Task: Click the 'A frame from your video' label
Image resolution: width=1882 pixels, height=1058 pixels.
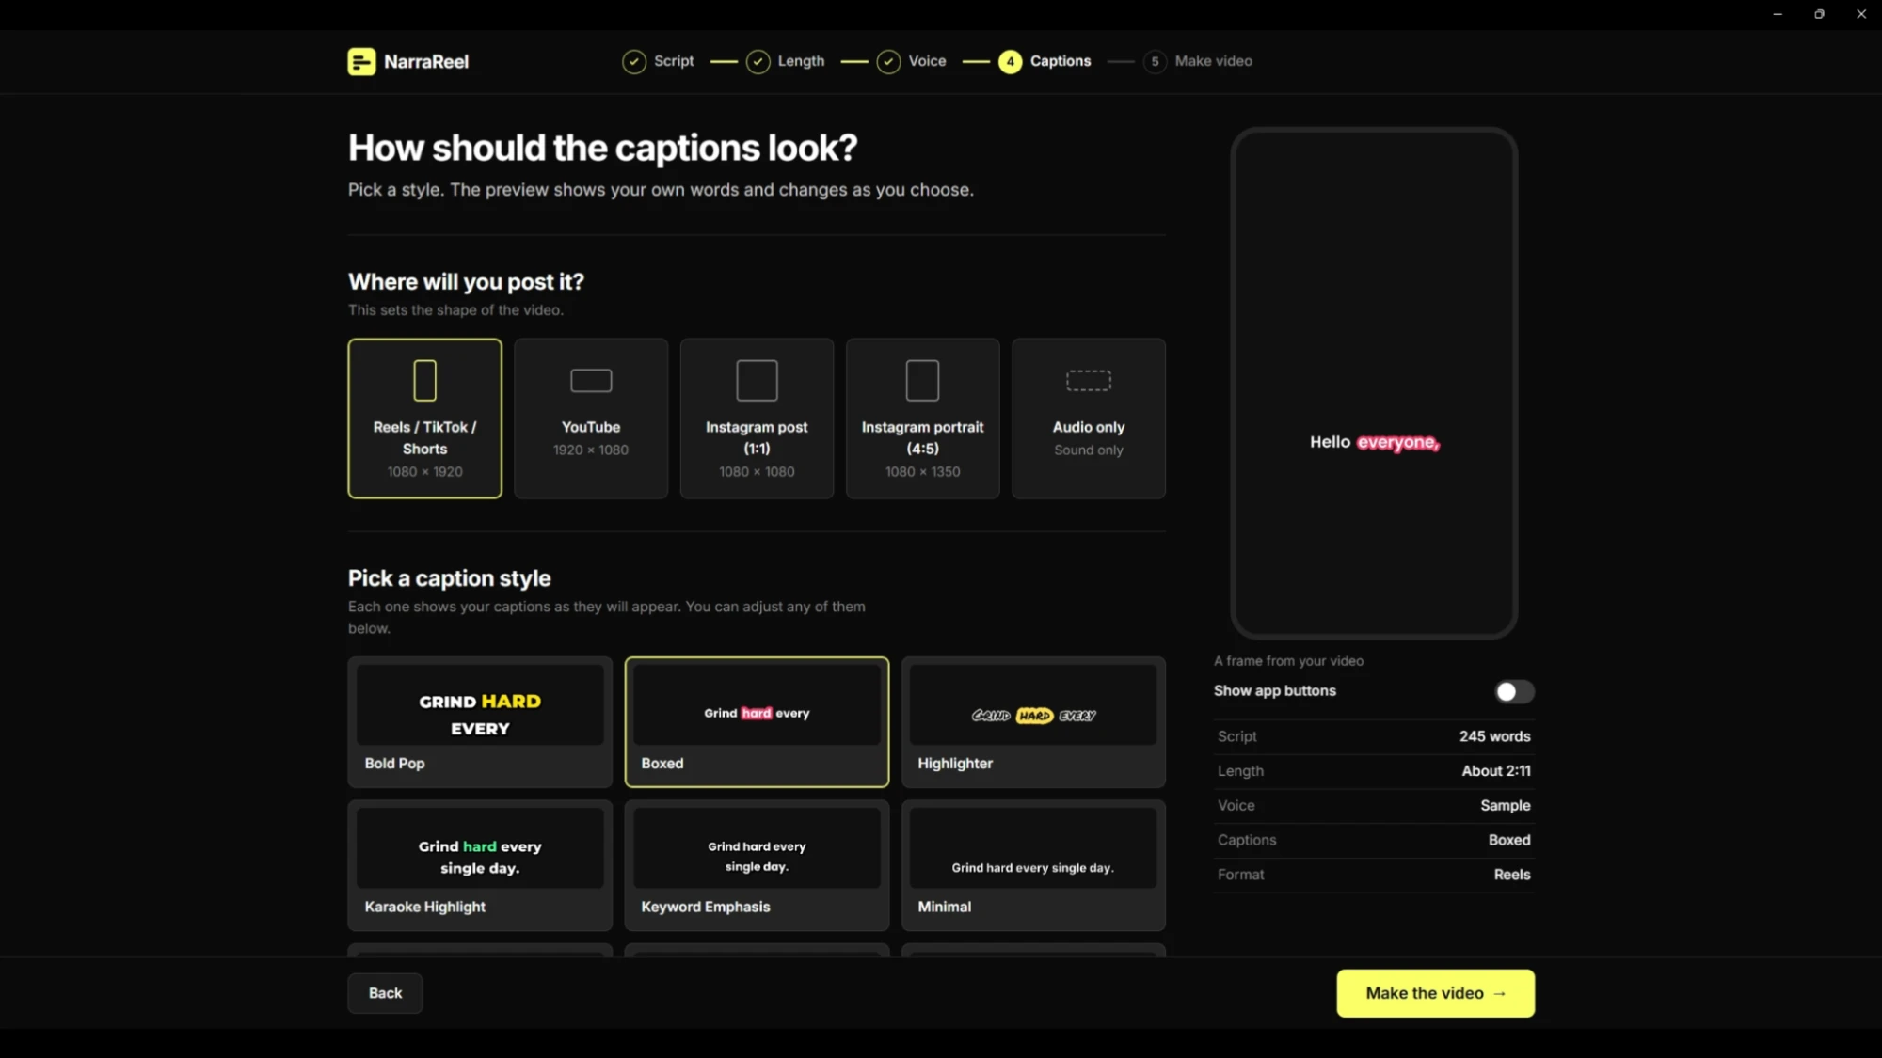Action: [1288, 661]
